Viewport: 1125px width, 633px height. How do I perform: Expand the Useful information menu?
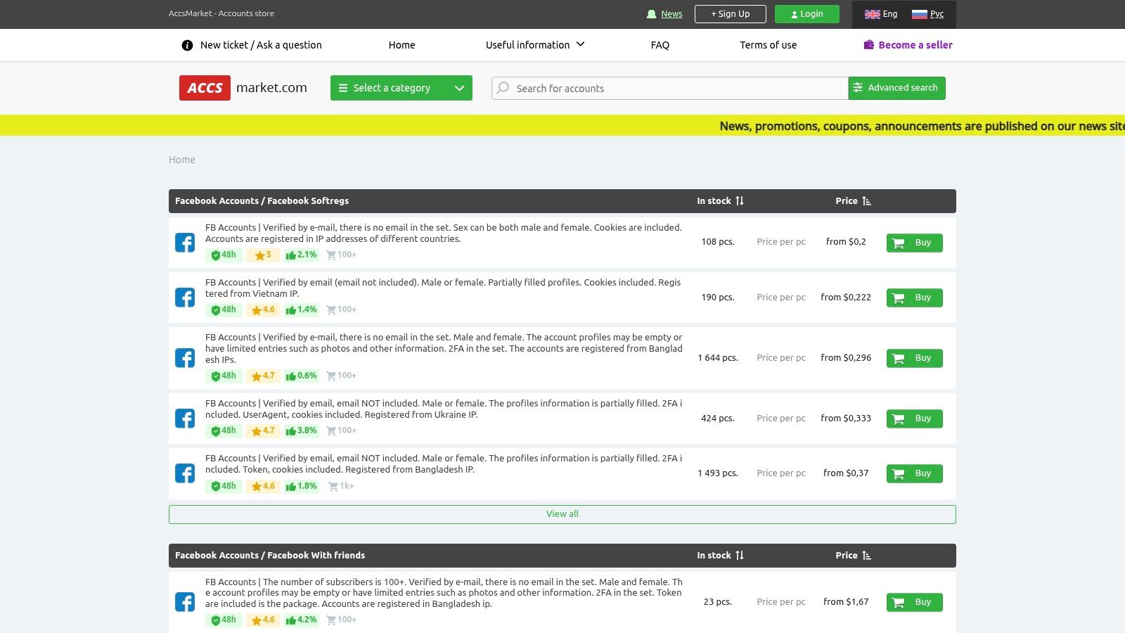coord(535,45)
